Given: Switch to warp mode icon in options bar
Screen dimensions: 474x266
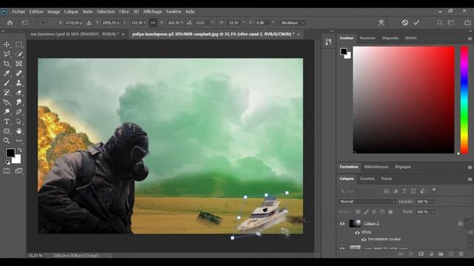Looking at the screenshot, I should (x=381, y=23).
